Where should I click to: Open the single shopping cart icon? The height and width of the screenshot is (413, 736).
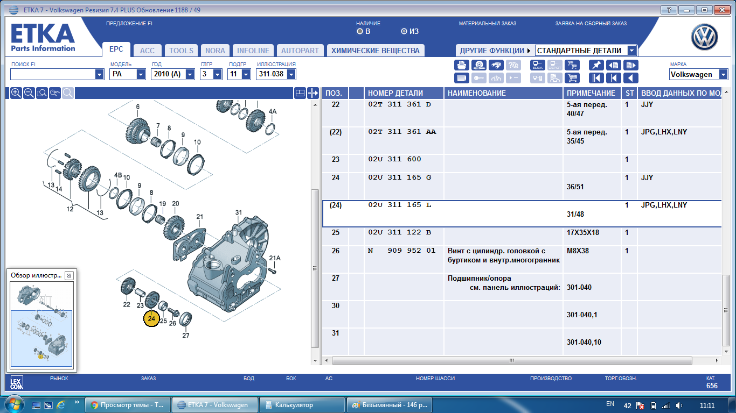click(572, 78)
